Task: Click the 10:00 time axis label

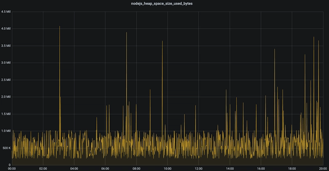Action: 167,168
